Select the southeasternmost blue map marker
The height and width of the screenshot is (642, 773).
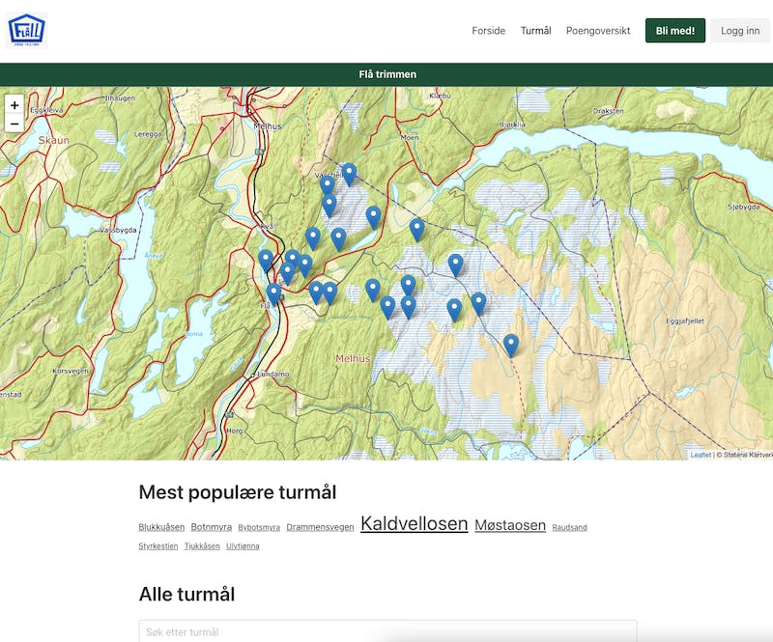click(x=511, y=344)
